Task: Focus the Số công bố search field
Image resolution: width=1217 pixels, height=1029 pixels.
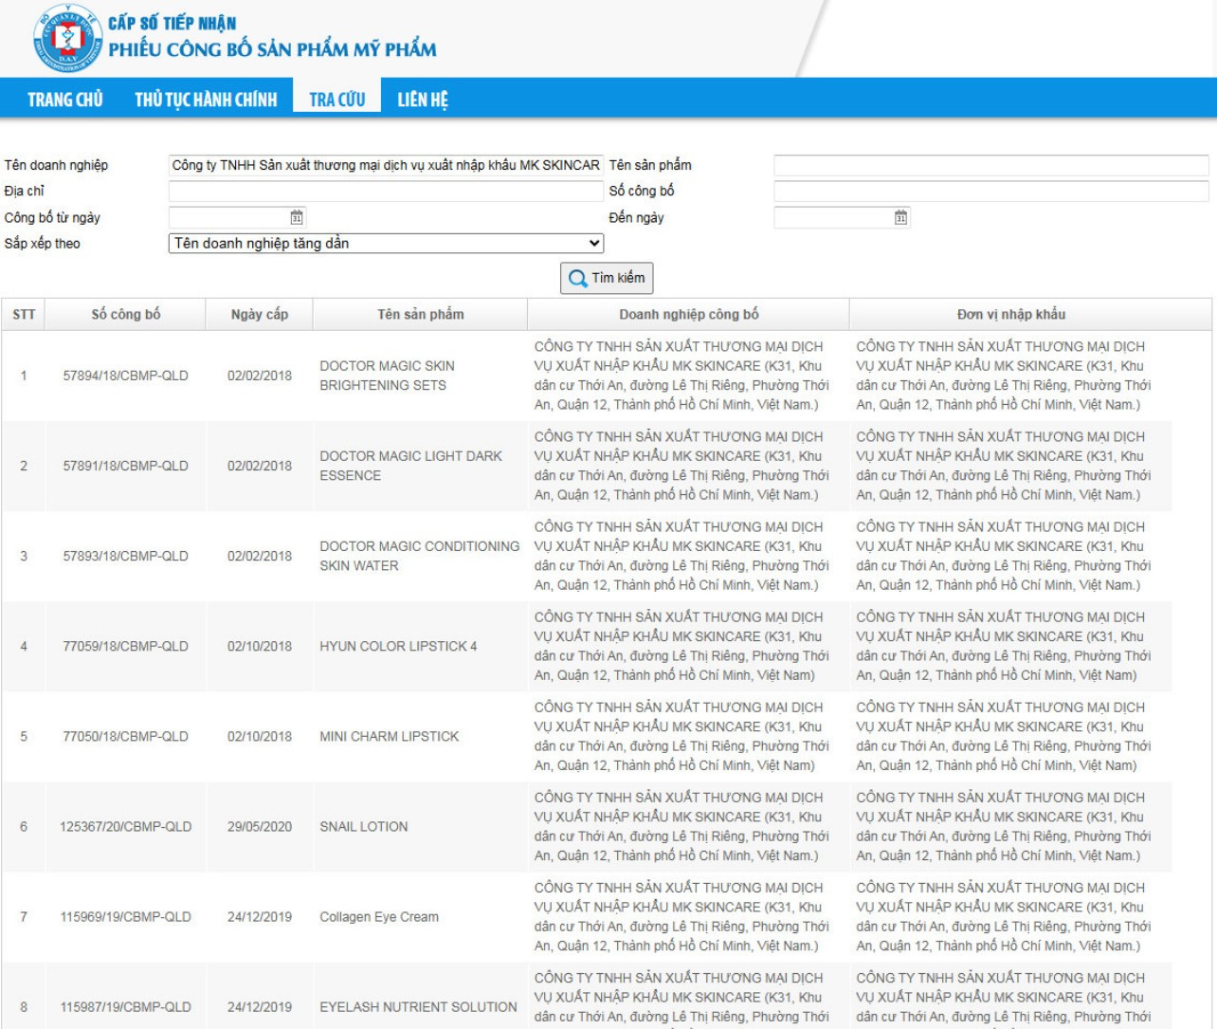Action: click(990, 191)
